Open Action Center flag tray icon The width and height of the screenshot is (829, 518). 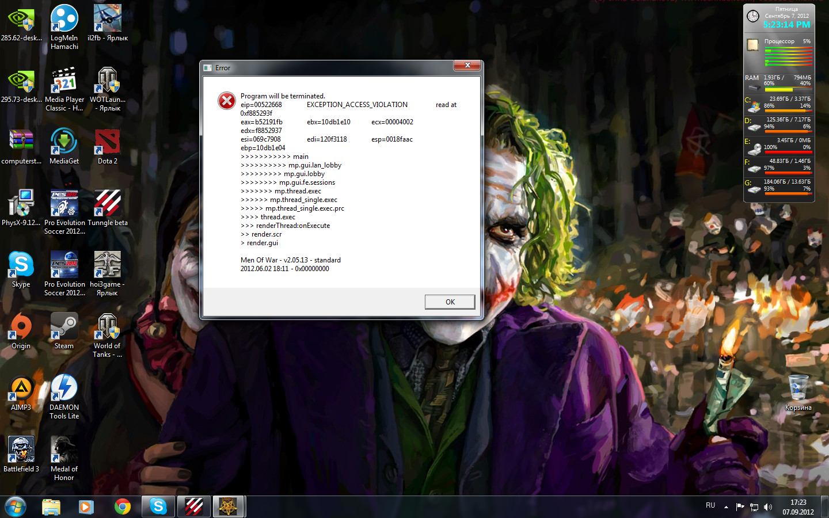tap(740, 507)
